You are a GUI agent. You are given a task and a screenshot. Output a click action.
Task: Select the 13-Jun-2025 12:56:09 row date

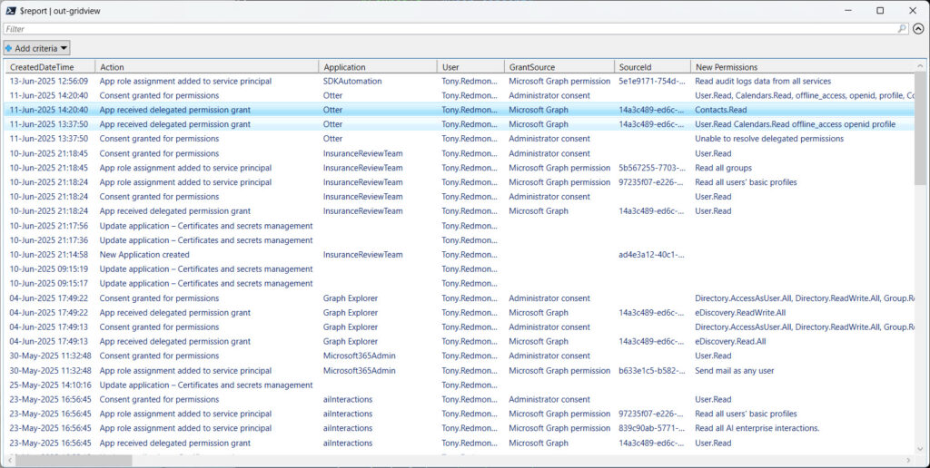pos(49,81)
